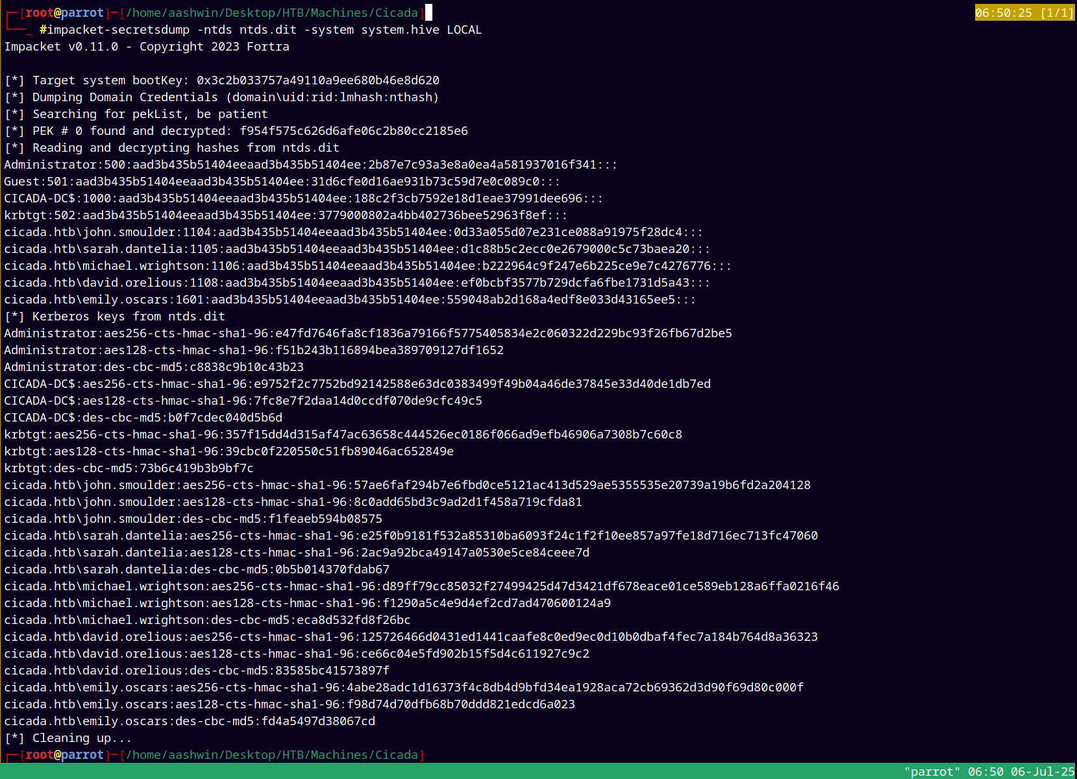
Task: Click emily.oscars aes128 key line
Action: click(x=290, y=704)
